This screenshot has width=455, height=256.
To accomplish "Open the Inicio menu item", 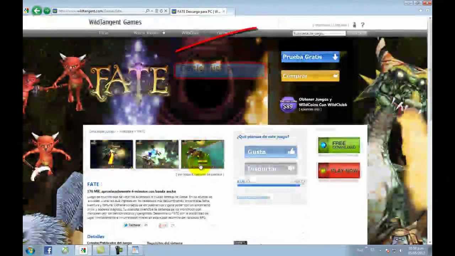I will click(x=103, y=33).
